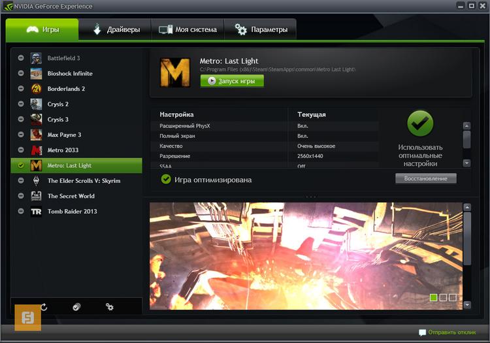Select the second screenshot indicator square

[x=443, y=298]
